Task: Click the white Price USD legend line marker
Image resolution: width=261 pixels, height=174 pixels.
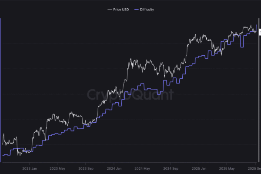Action: coord(109,9)
